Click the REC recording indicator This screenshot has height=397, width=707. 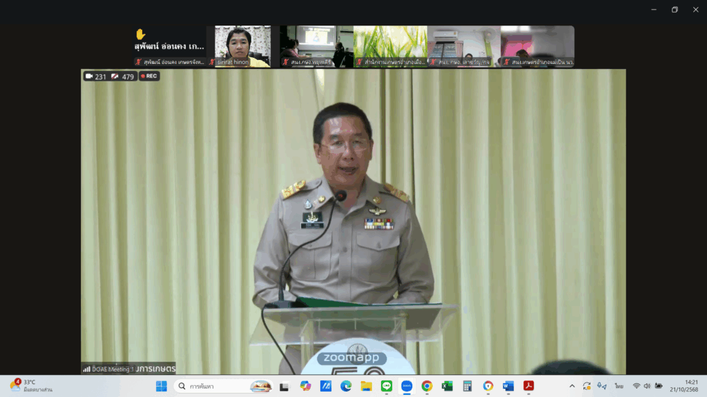point(148,77)
